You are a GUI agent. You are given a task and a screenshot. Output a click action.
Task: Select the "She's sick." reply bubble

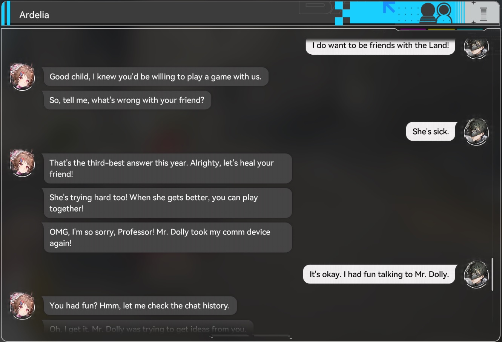(x=431, y=132)
